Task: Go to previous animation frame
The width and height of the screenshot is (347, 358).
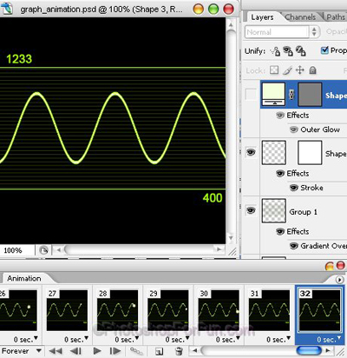Action: tap(76, 351)
